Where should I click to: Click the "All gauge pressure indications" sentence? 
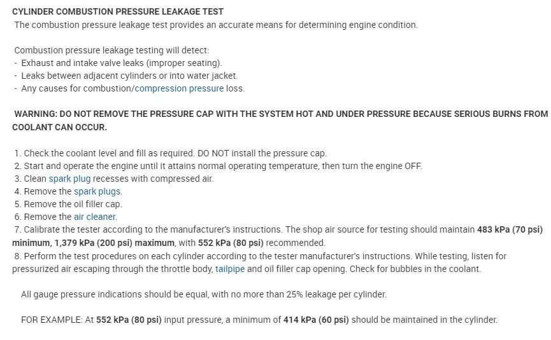coord(203,294)
